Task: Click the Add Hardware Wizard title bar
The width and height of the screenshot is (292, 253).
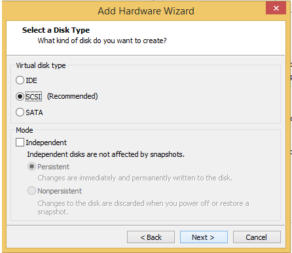Action: click(x=146, y=11)
